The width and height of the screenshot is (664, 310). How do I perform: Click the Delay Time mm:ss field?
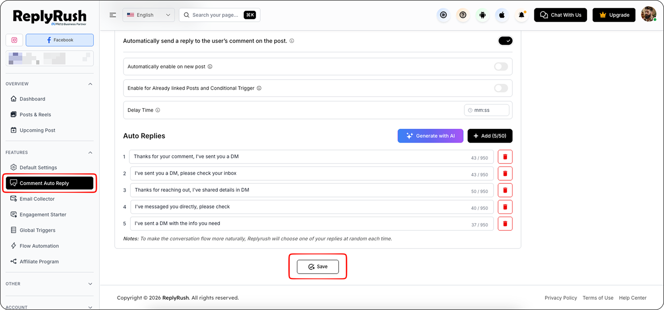[486, 110]
